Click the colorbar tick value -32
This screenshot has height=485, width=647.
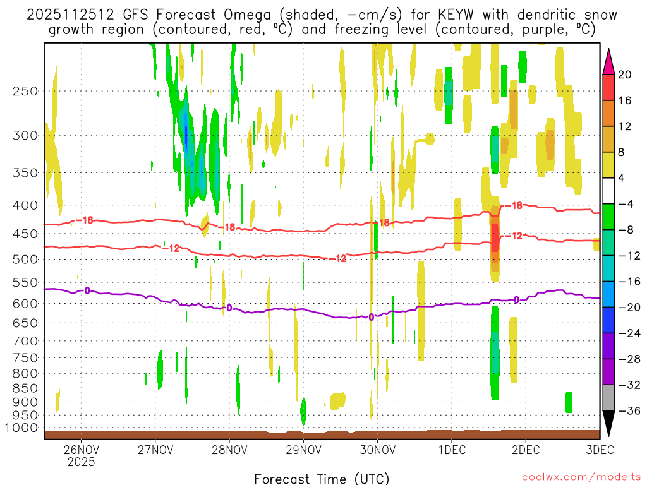[629, 385]
